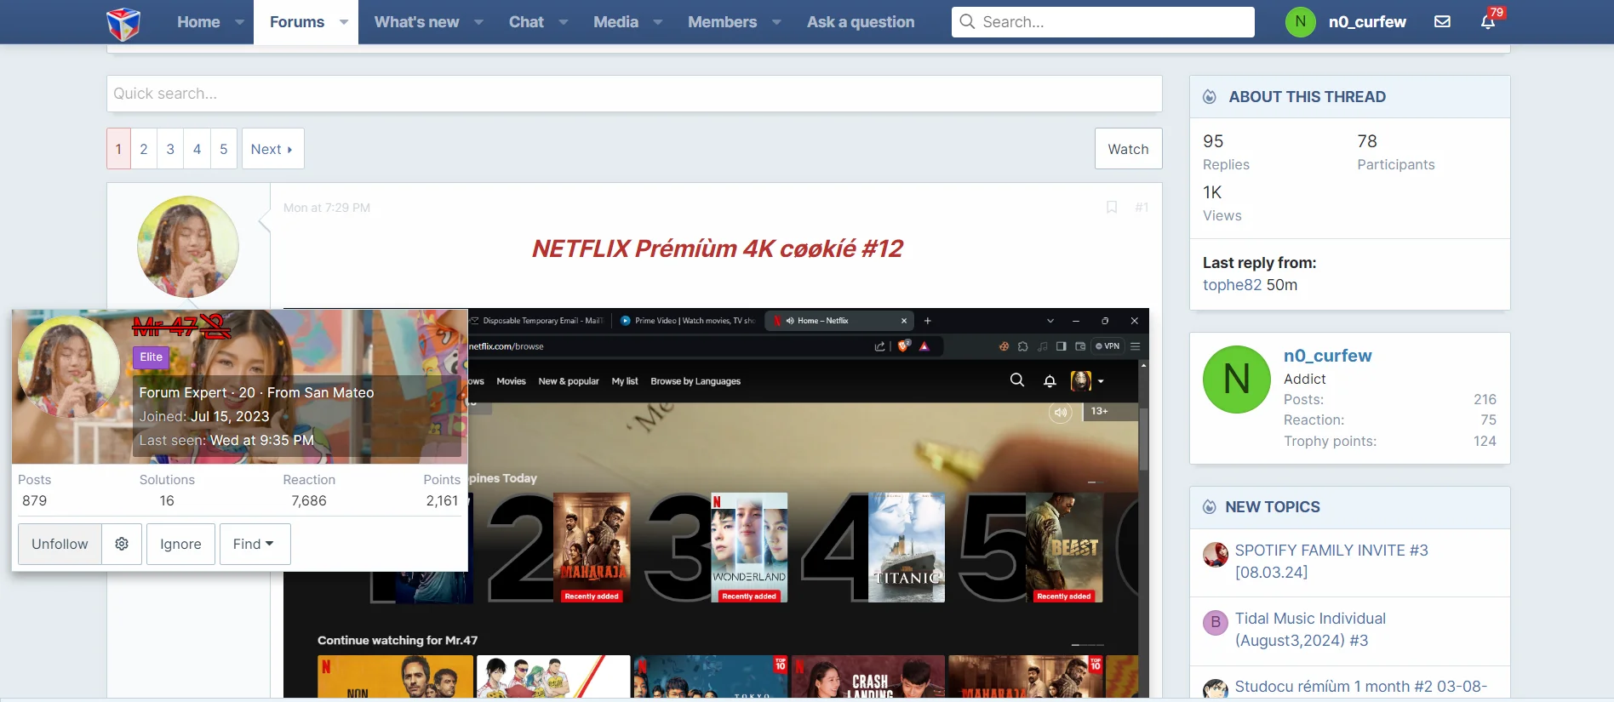Click the thread author's avatar in post

[188, 247]
